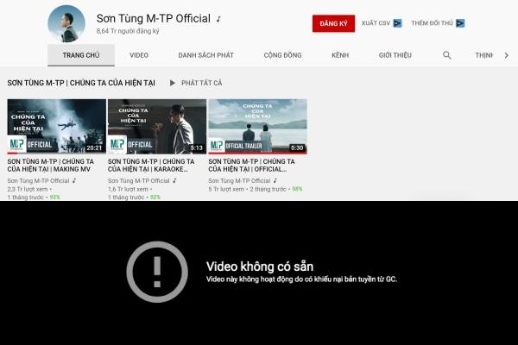The height and width of the screenshot is (345, 518).
Task: Click the channel name under KARAOKE video
Action: click(138, 180)
